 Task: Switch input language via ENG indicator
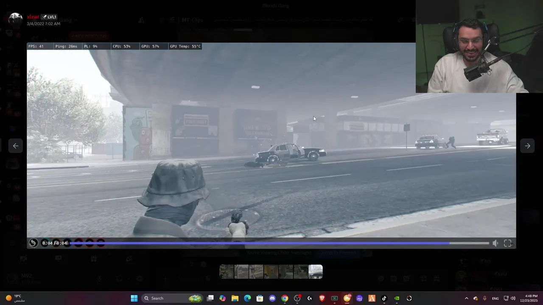(495, 298)
